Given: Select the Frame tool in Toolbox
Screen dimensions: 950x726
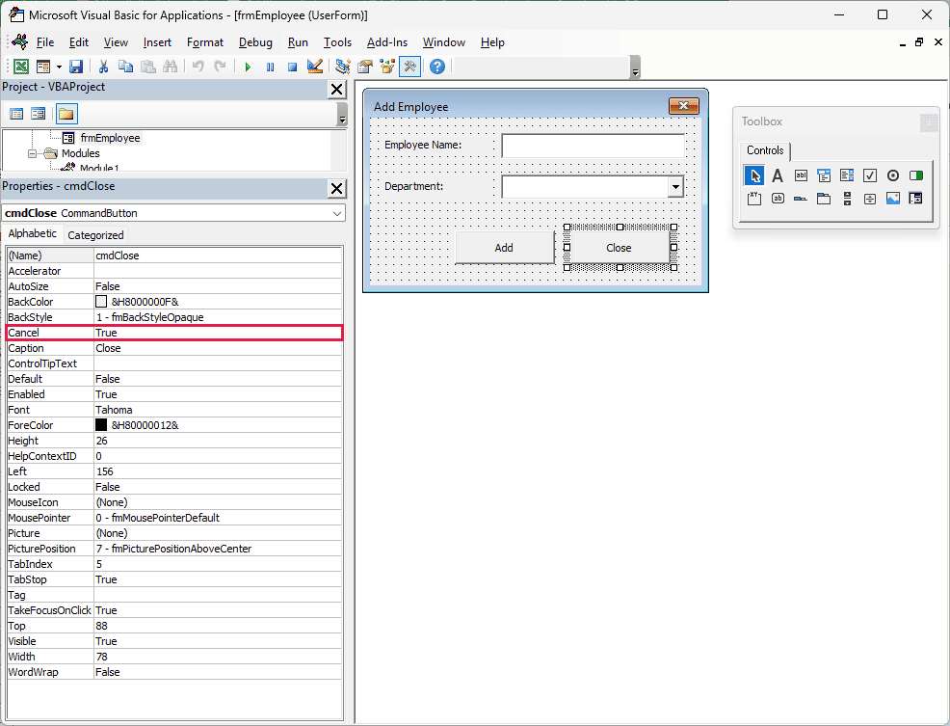Looking at the screenshot, I should click(x=754, y=199).
